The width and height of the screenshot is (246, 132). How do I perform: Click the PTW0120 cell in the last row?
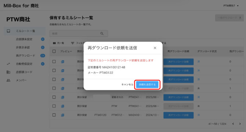100,115
